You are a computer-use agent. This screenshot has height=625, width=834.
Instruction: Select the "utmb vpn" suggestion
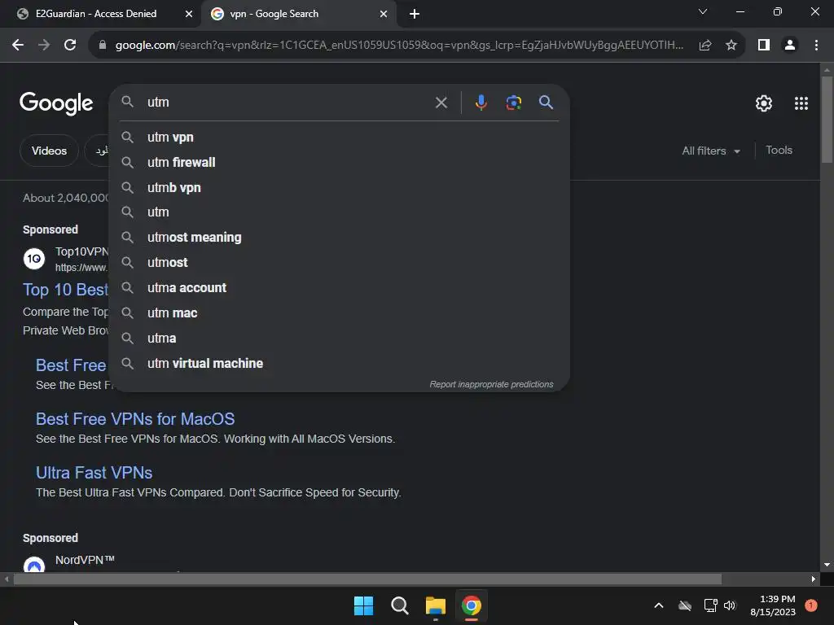(340, 188)
